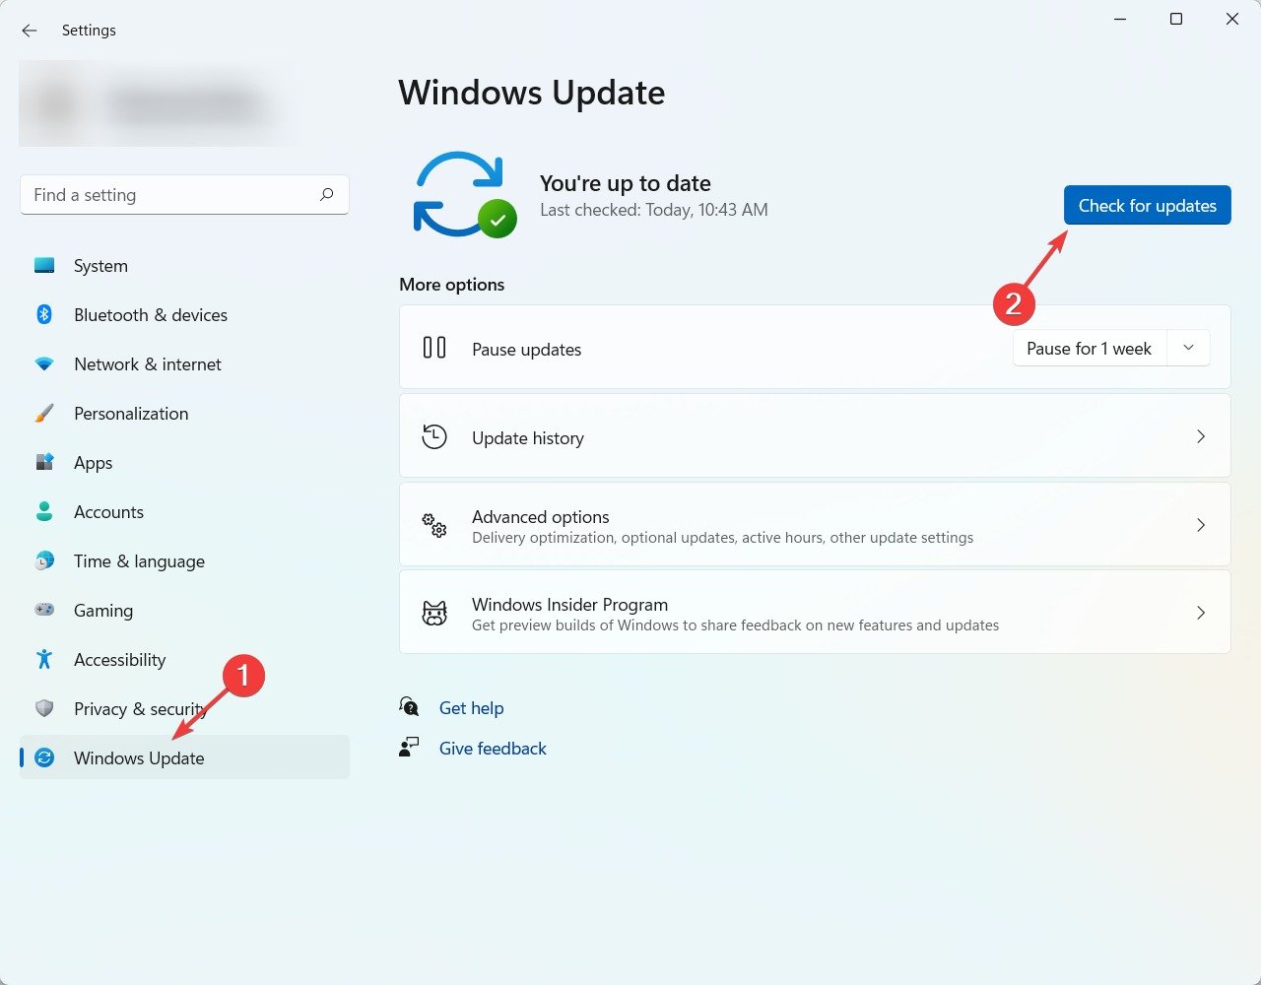Click the Accounts person icon

44,512
